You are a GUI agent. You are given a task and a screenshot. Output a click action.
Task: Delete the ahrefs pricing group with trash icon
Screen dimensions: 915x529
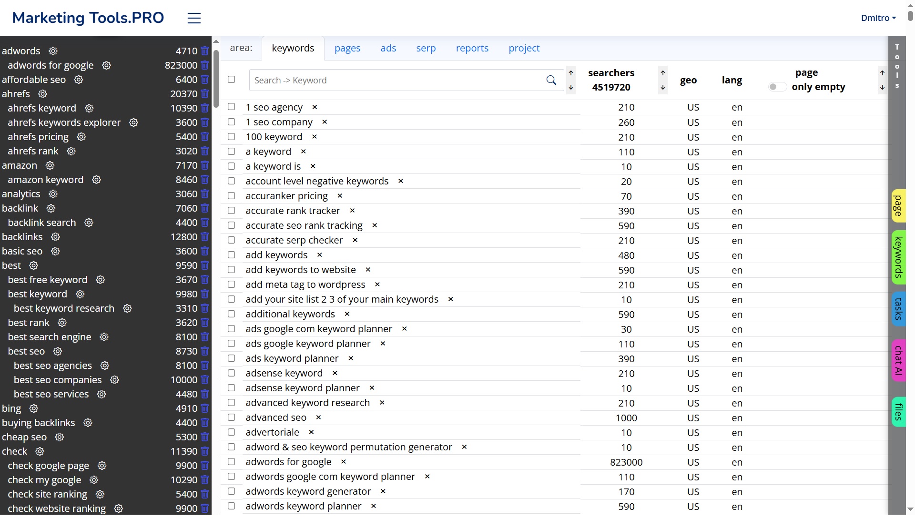pyautogui.click(x=205, y=137)
